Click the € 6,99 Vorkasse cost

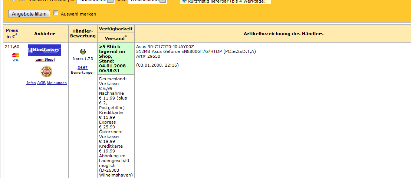106,88
